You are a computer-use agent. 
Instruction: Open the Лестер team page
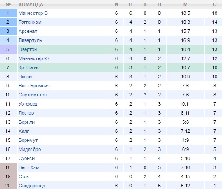click(26, 113)
